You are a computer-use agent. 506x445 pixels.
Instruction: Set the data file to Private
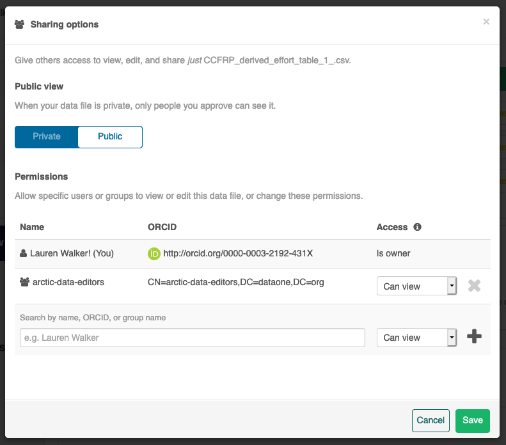click(x=47, y=137)
